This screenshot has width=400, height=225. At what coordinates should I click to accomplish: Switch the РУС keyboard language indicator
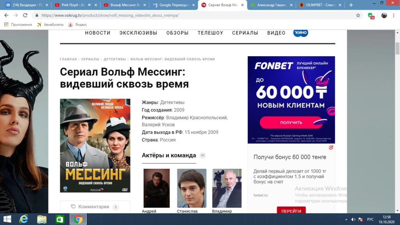370,220
